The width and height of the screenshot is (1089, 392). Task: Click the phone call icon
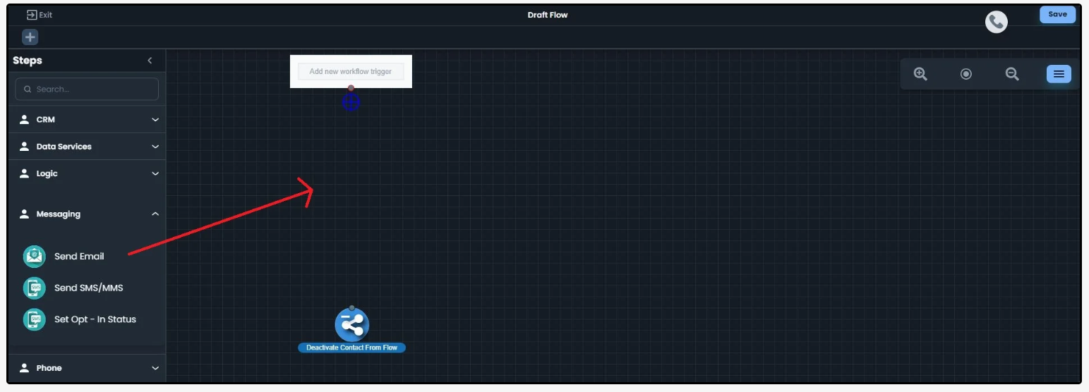pyautogui.click(x=996, y=23)
